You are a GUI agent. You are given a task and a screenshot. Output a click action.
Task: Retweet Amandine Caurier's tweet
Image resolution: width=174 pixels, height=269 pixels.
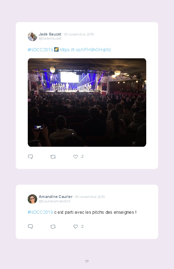point(53,227)
